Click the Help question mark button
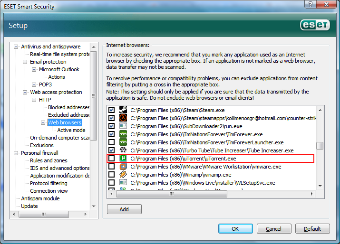340x244 pixels. [x=311, y=4]
